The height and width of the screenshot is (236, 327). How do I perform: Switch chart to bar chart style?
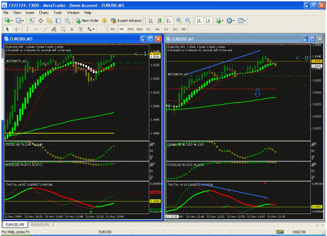click(151, 20)
